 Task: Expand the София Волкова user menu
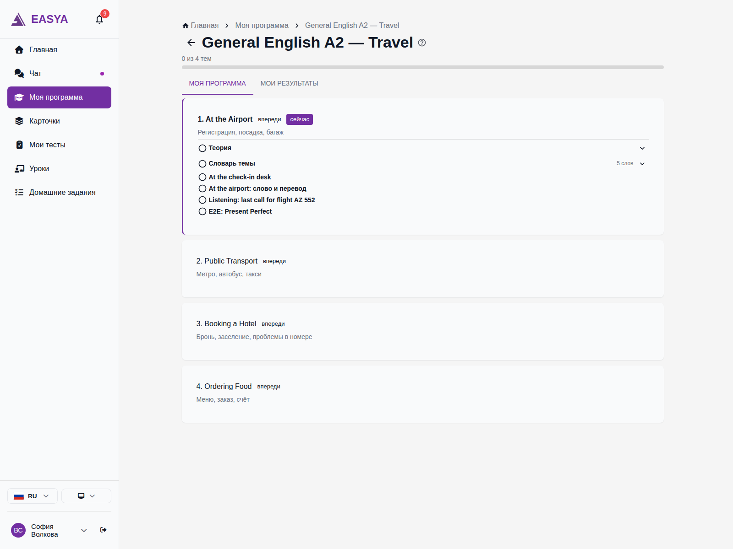tap(84, 530)
